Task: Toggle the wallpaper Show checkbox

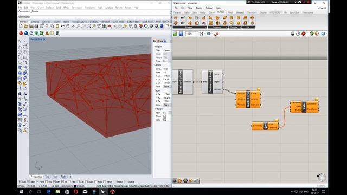Action: [164, 116]
